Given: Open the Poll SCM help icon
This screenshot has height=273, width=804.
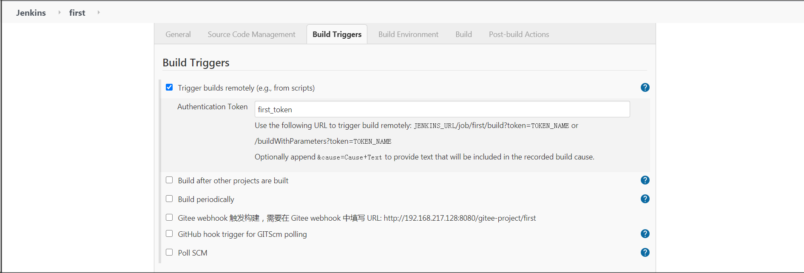Looking at the screenshot, I should tap(645, 252).
